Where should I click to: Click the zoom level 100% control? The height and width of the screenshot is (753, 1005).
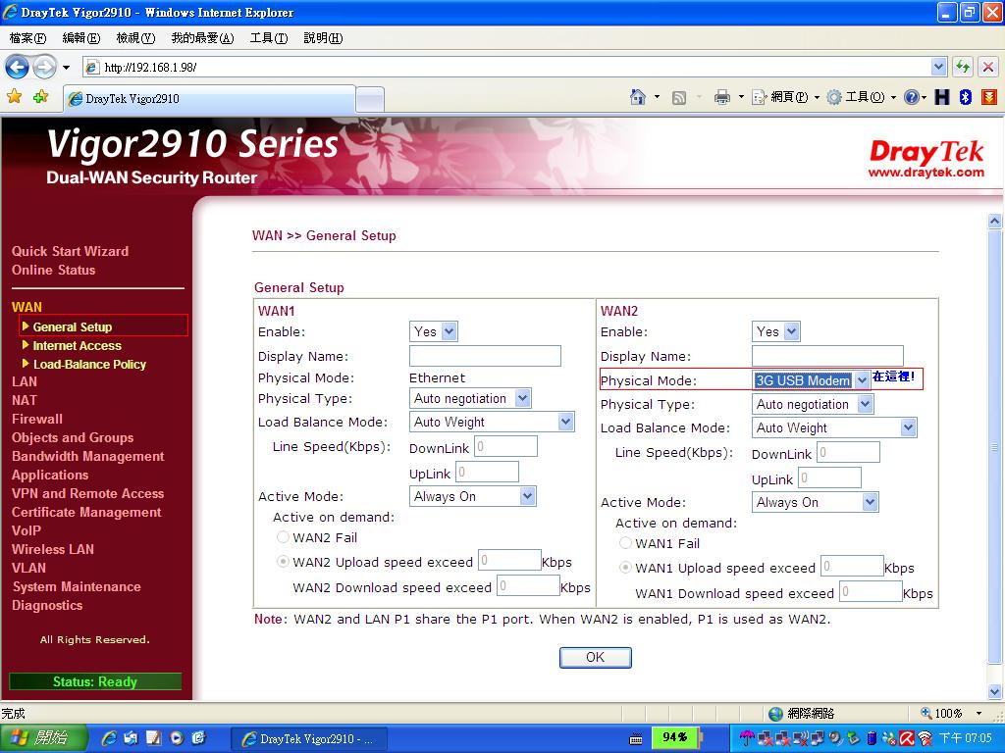click(x=951, y=713)
